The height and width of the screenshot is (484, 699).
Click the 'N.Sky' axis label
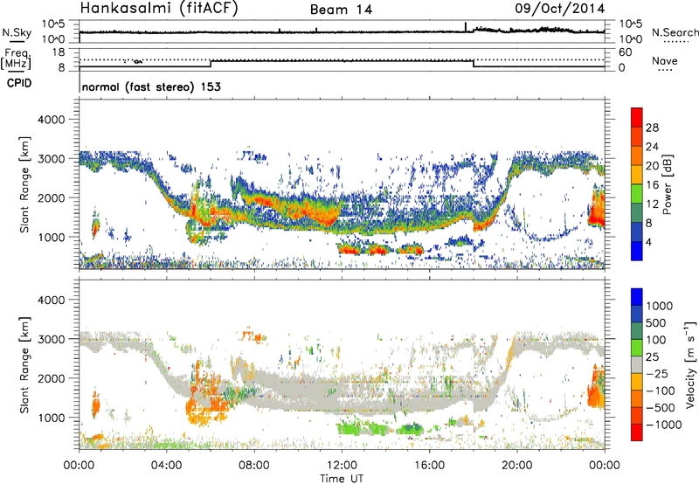[x=17, y=32]
